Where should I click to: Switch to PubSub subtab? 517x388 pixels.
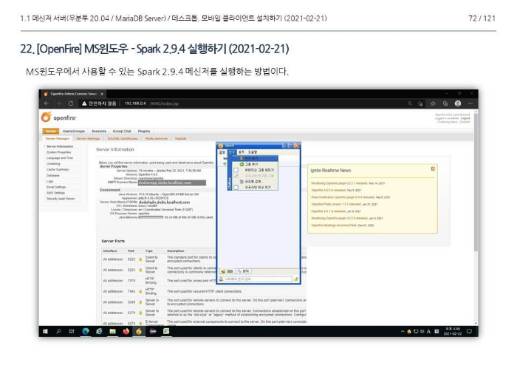coord(180,139)
